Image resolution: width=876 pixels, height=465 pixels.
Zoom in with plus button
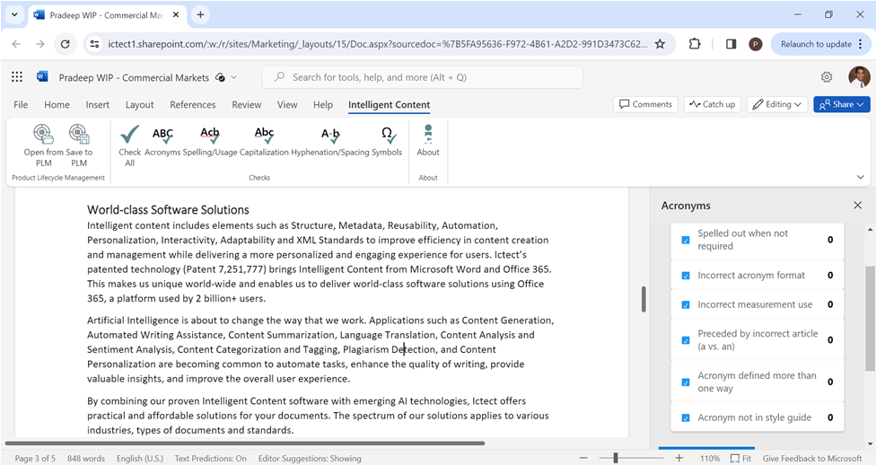(679, 459)
